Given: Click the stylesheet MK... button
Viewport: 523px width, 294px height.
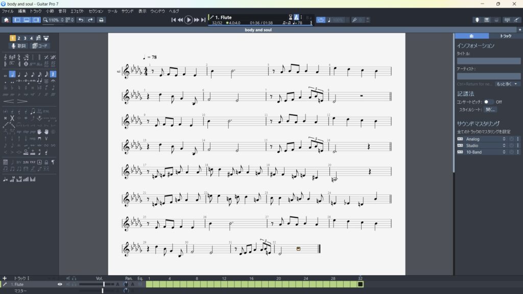Looking at the screenshot, I should 490,110.
